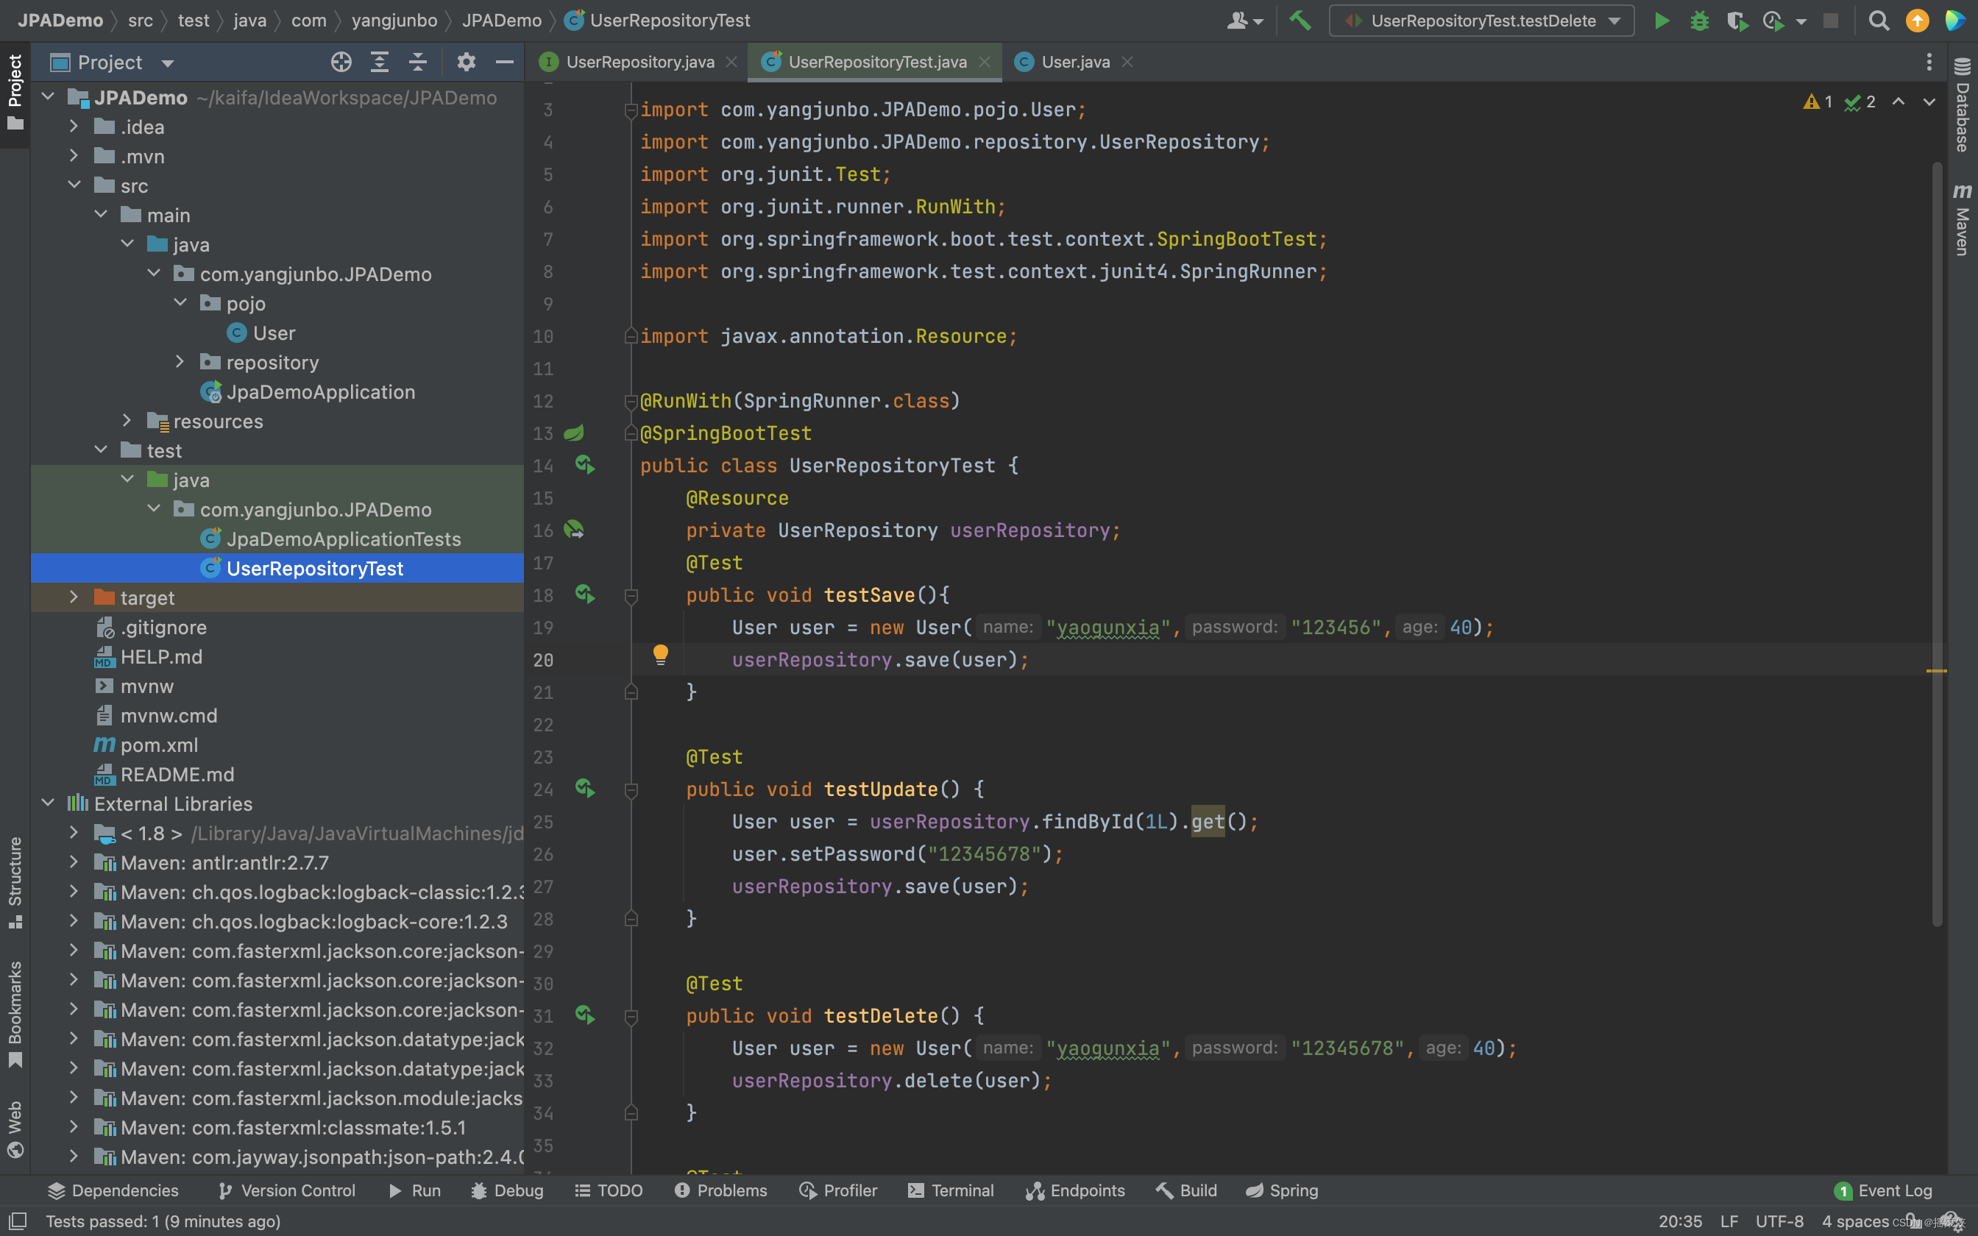Click the Select Opened File crosshair icon
1978x1236 pixels.
pos(341,62)
